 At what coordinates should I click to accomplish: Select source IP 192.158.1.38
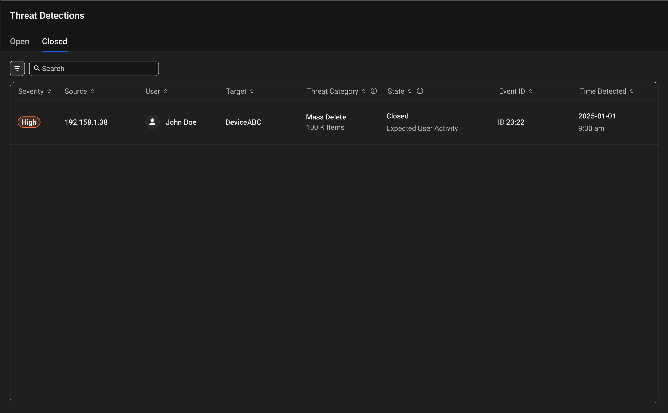pos(86,122)
